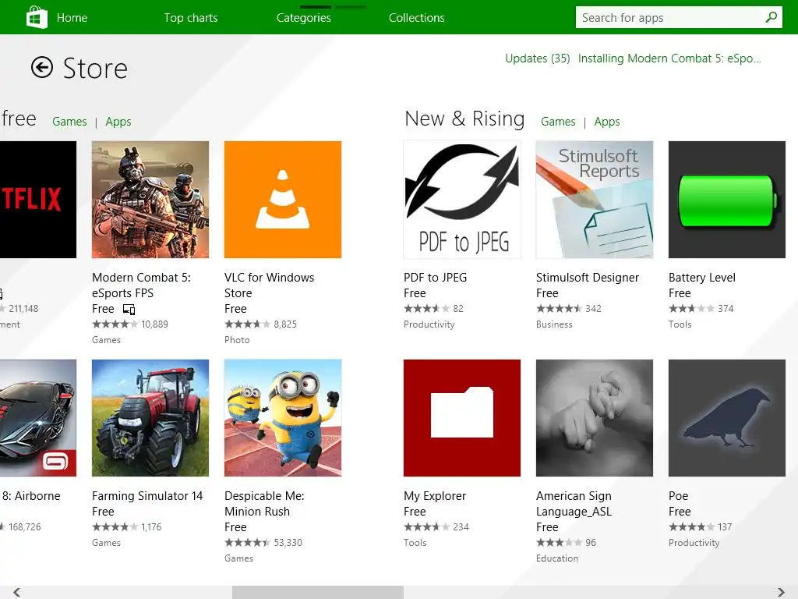This screenshot has width=798, height=599.
Task: Open Updates (35) link
Action: pos(538,58)
